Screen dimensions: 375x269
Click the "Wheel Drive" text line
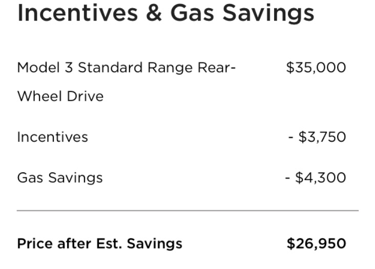60,96
